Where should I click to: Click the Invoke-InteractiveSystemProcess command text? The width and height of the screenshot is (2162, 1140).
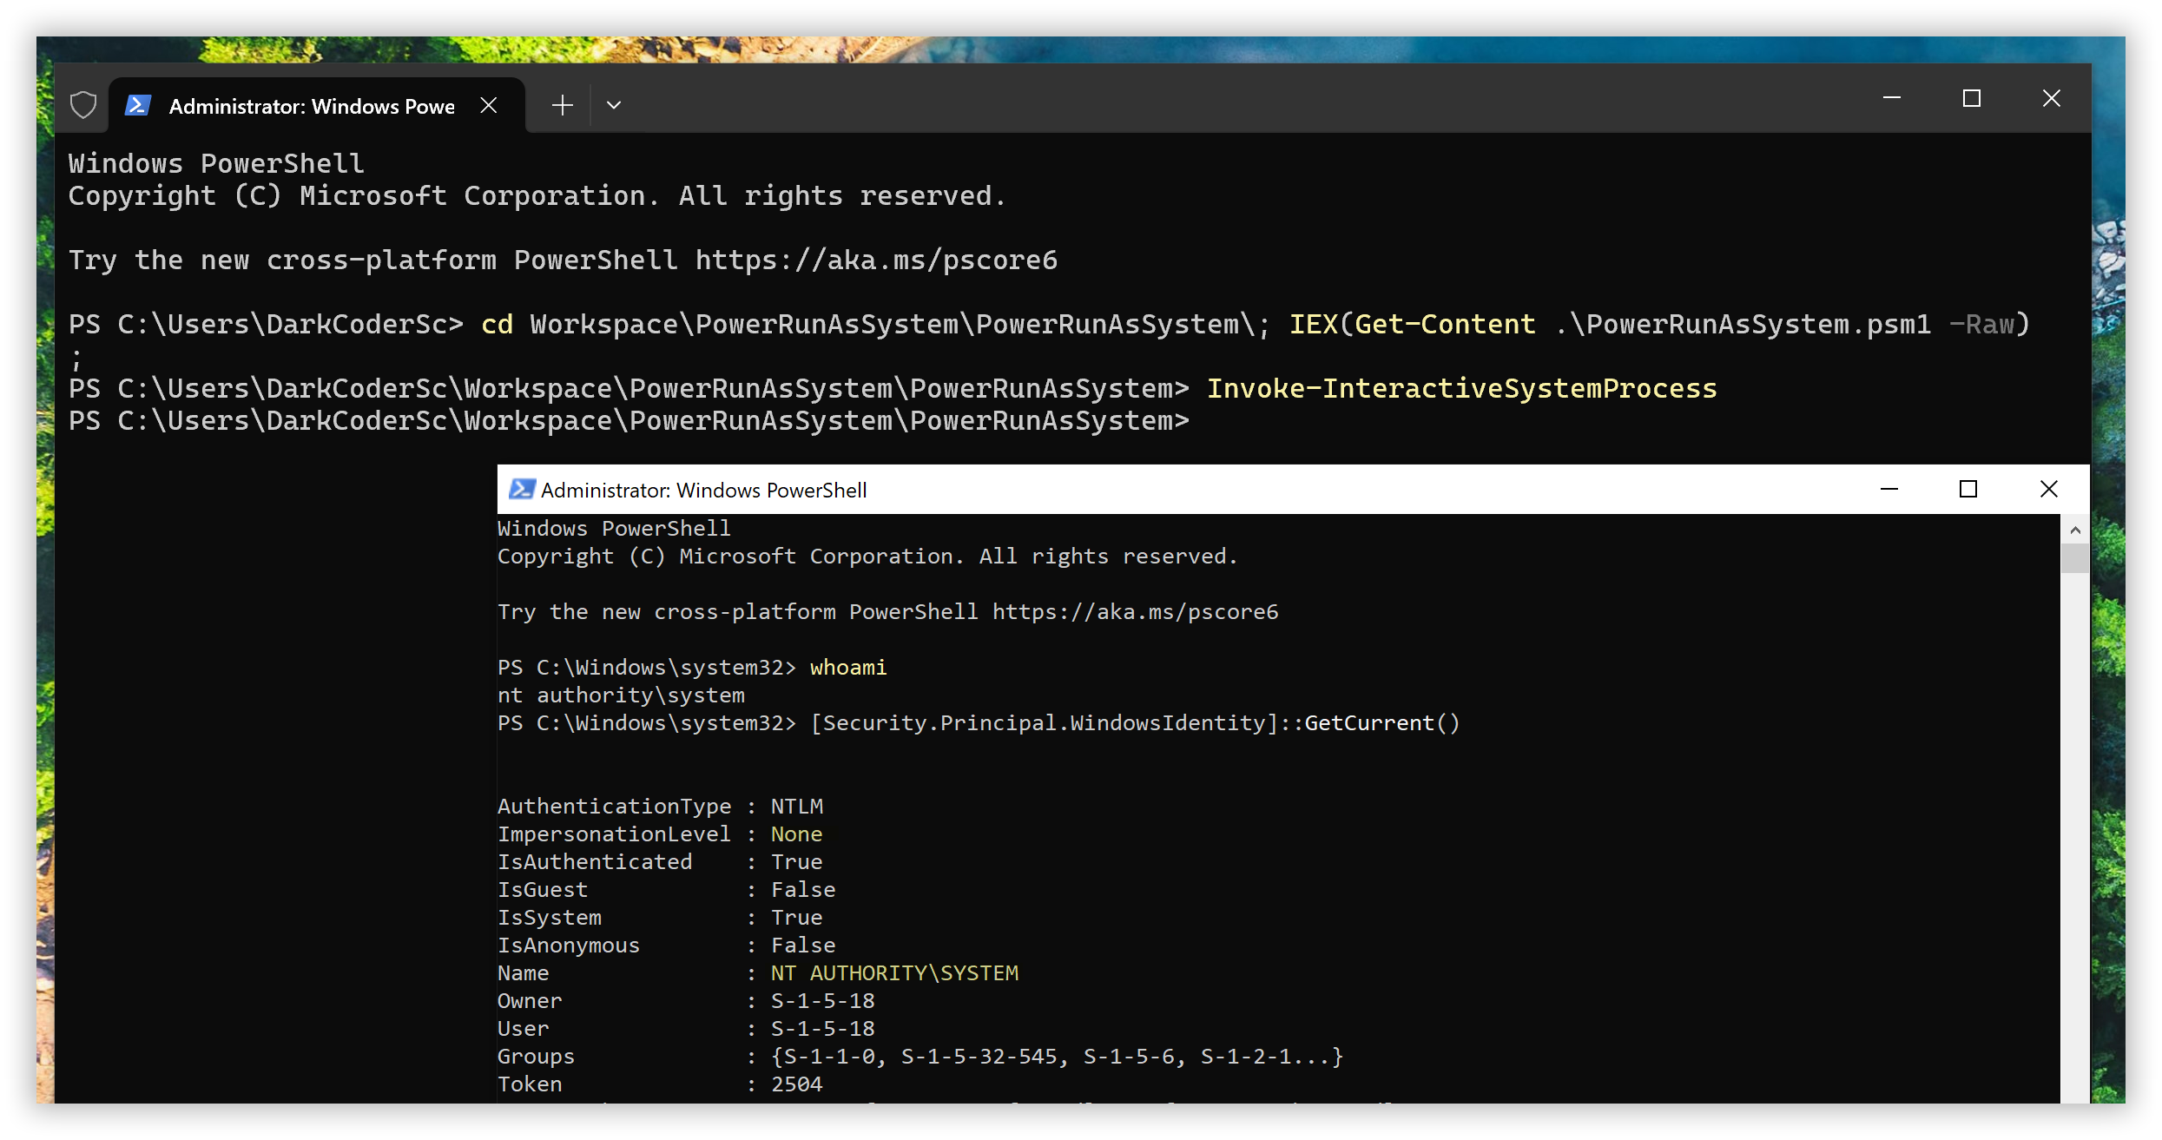click(x=1461, y=388)
